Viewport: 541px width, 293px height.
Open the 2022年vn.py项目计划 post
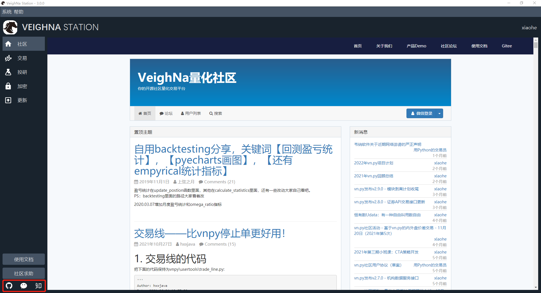pos(373,163)
